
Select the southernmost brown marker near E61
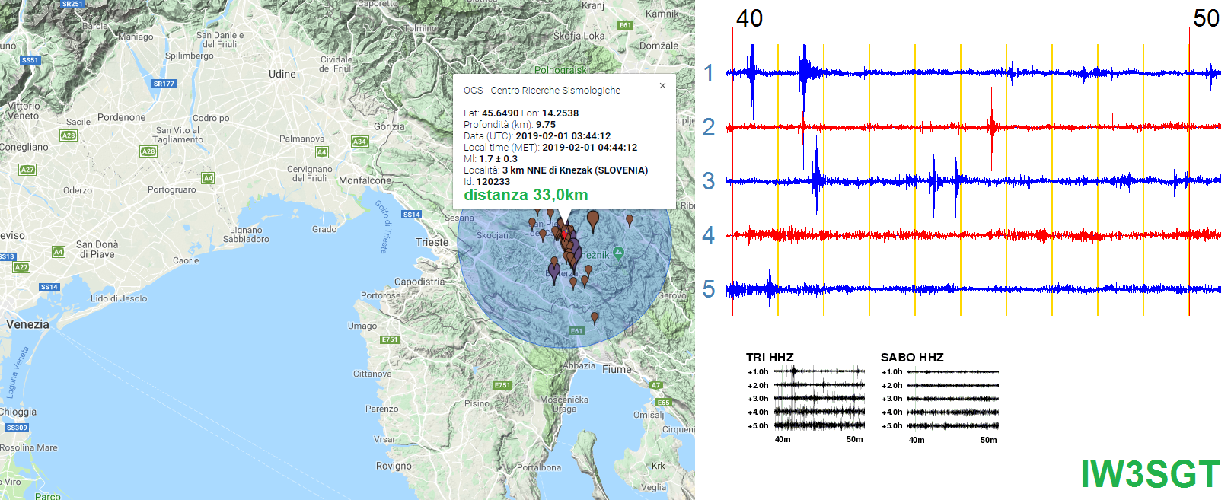coord(595,317)
